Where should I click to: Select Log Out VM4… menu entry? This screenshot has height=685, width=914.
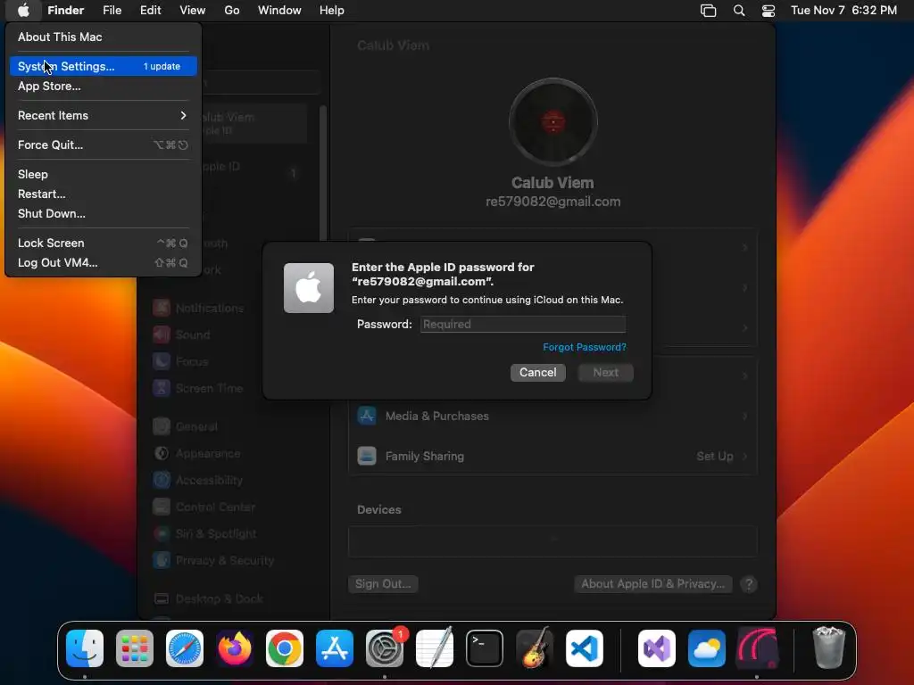click(x=103, y=263)
